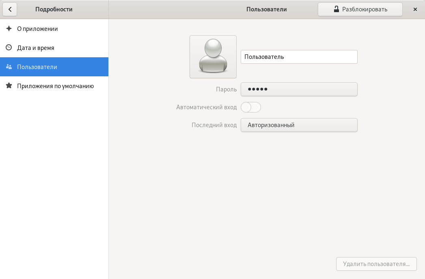Change the user avatar picture

coord(213,57)
